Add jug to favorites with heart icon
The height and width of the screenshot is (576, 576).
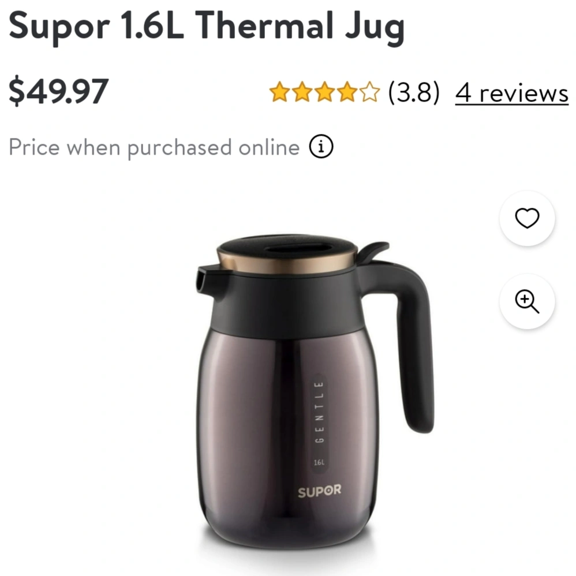click(527, 218)
